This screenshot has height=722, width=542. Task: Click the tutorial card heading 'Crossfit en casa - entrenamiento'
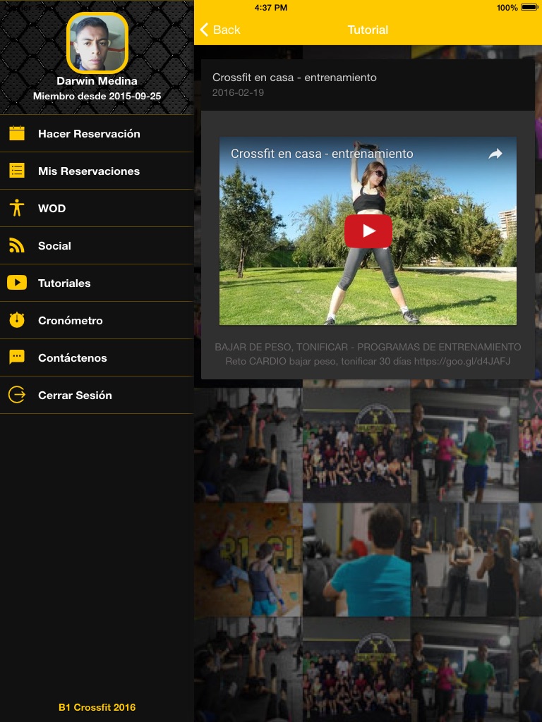coord(294,78)
